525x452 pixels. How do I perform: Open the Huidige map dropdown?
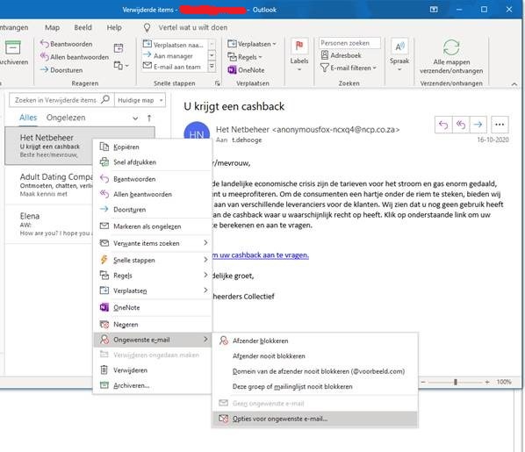pos(140,100)
